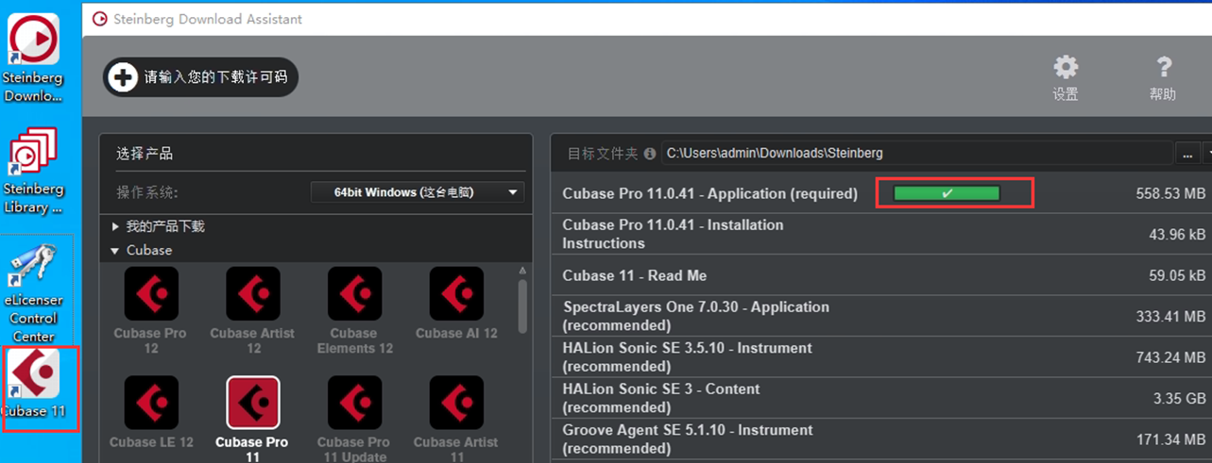Open the Help question mark icon
Screen dimensions: 1212x463
point(1163,69)
